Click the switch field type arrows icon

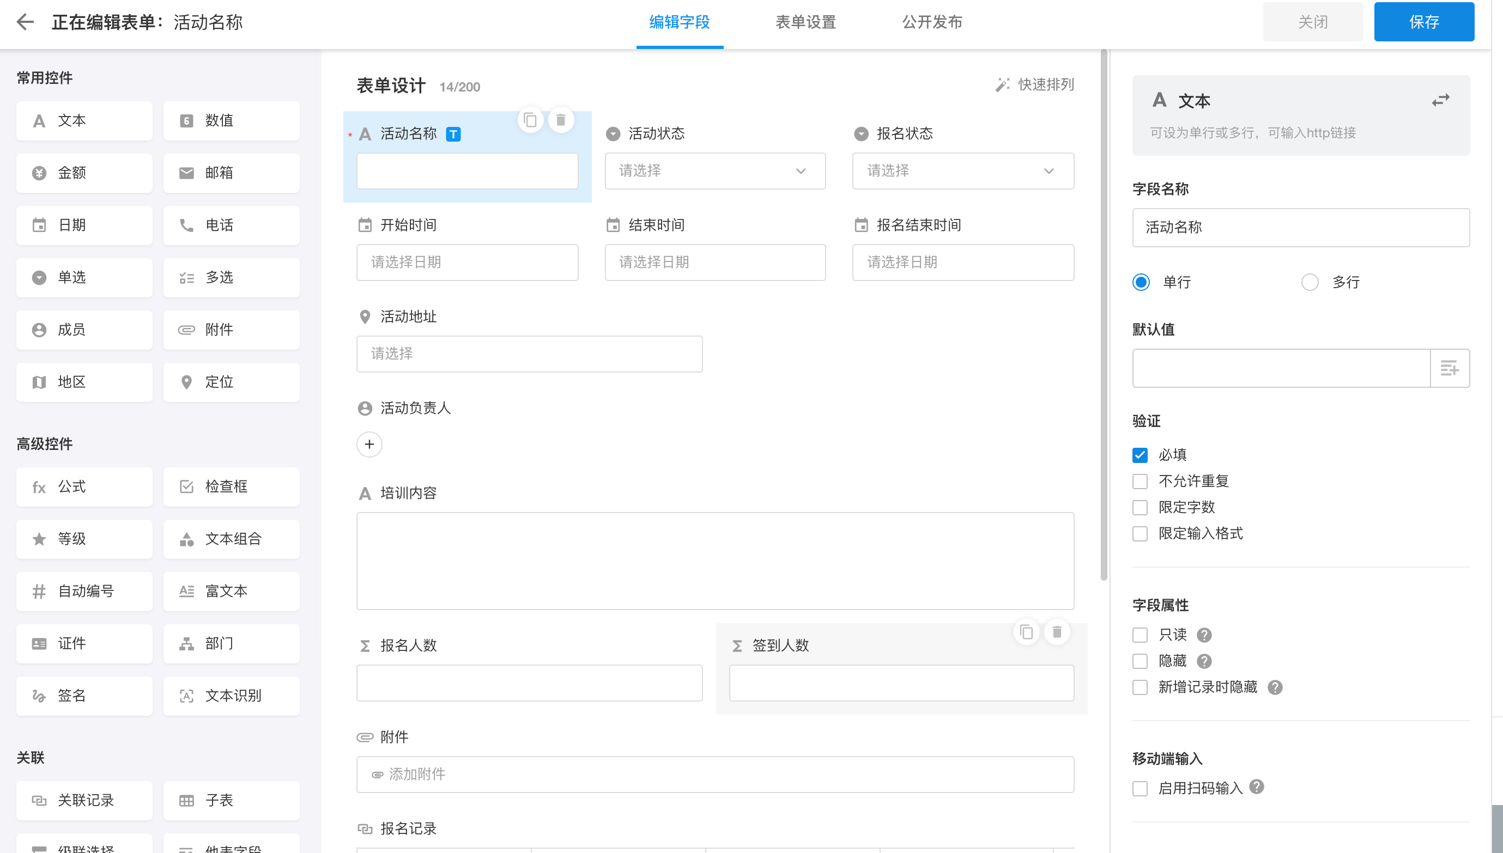coord(1440,100)
